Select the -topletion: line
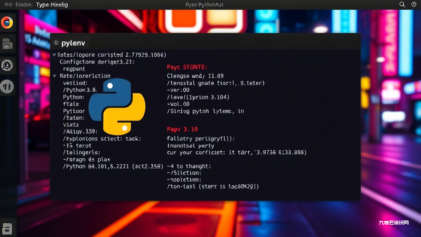 point(184,179)
